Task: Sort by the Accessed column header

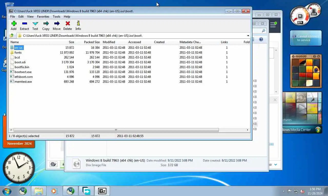Action: click(x=139, y=42)
